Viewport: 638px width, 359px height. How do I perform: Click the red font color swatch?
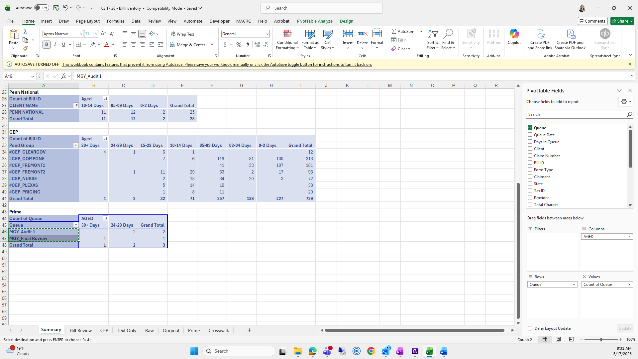pos(107,45)
